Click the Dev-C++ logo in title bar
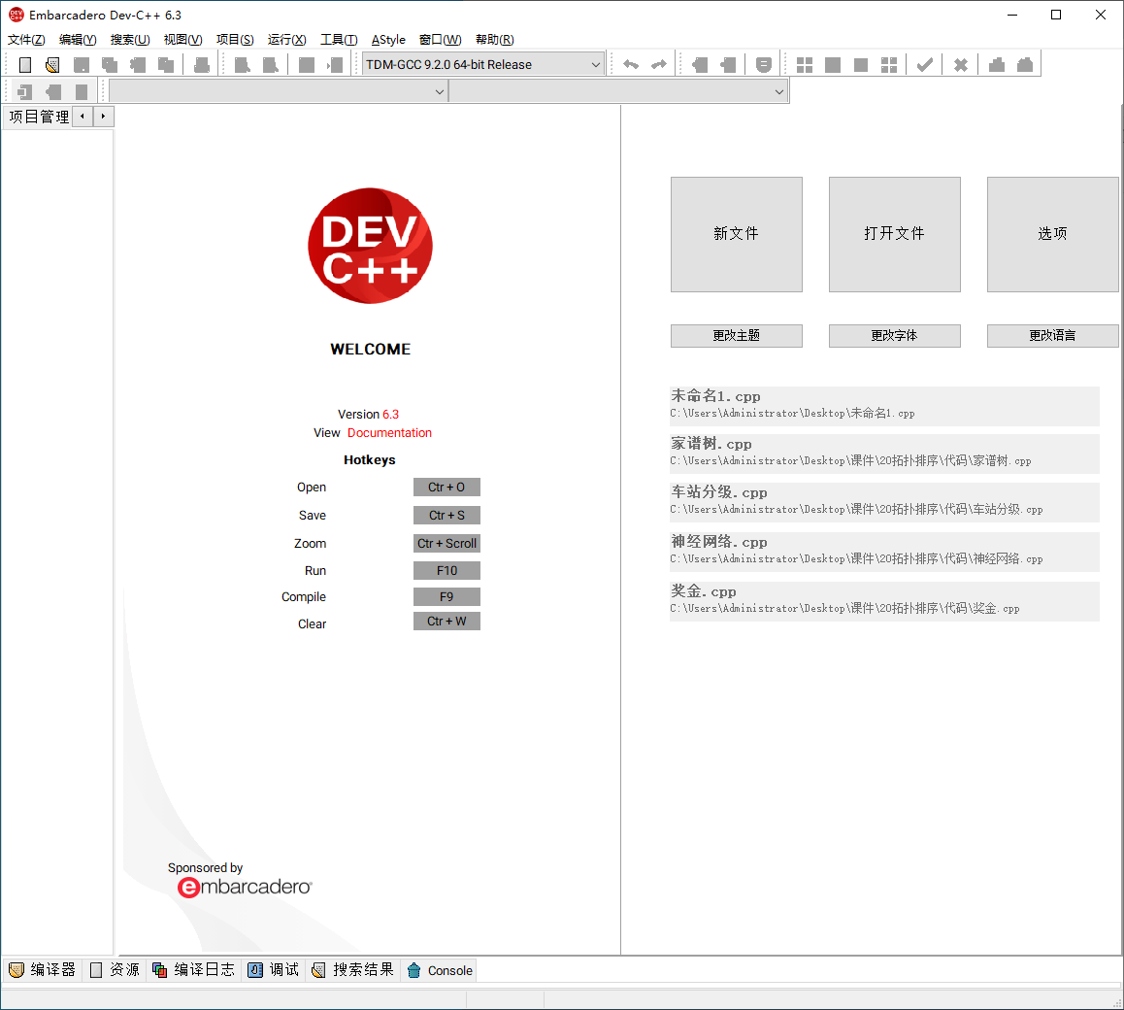Viewport: 1124px width, 1010px height. click(x=16, y=15)
